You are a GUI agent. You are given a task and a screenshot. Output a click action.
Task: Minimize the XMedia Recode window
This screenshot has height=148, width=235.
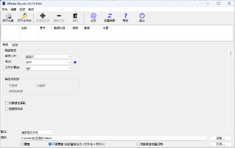(x=208, y=4)
